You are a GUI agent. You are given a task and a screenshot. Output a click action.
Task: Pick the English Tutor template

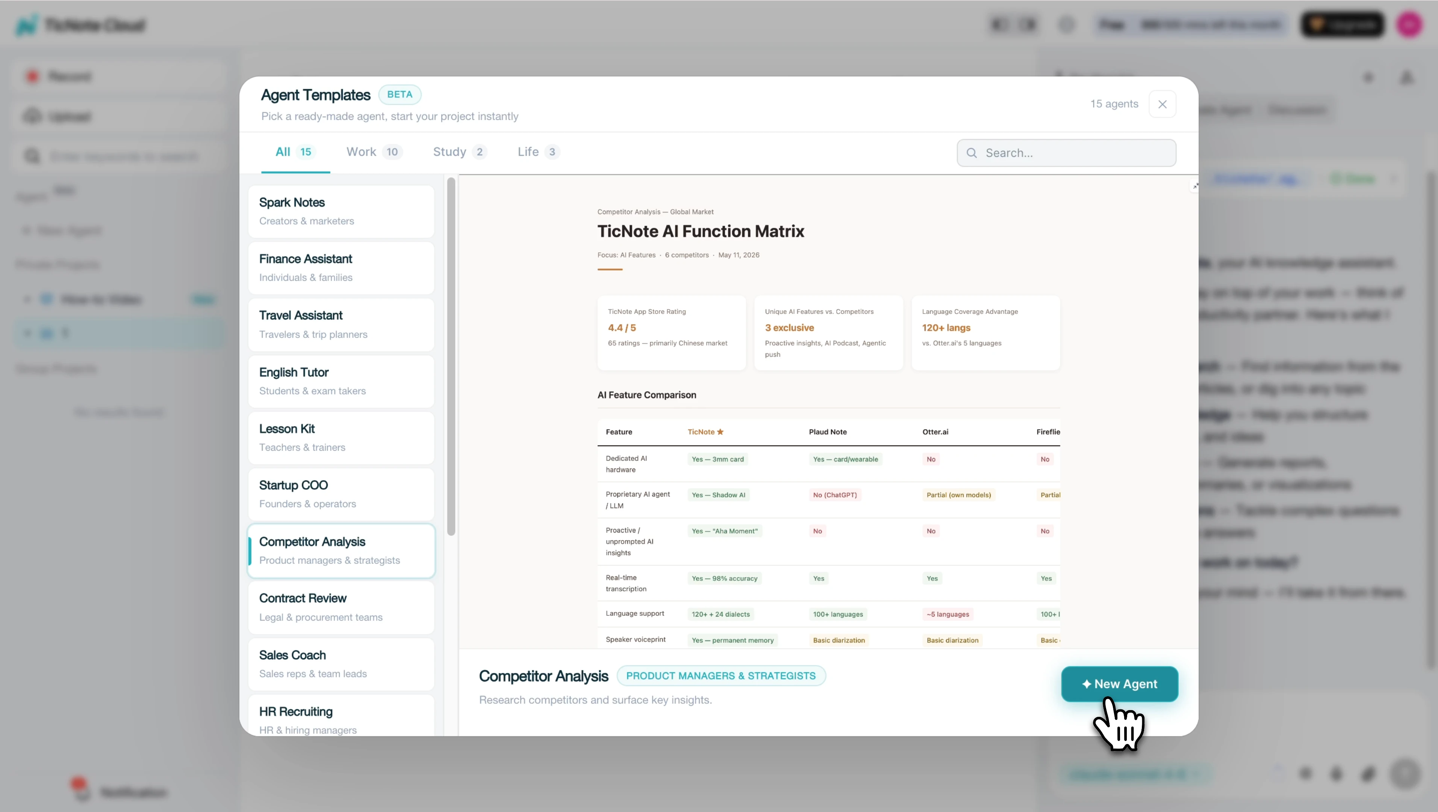tap(341, 382)
